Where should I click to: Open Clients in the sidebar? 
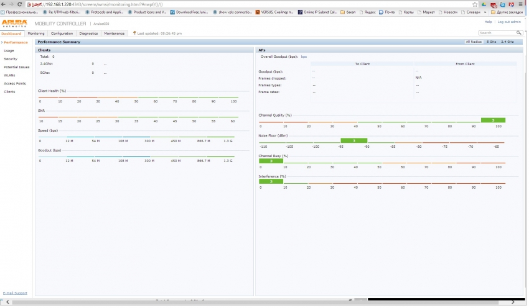click(x=9, y=92)
